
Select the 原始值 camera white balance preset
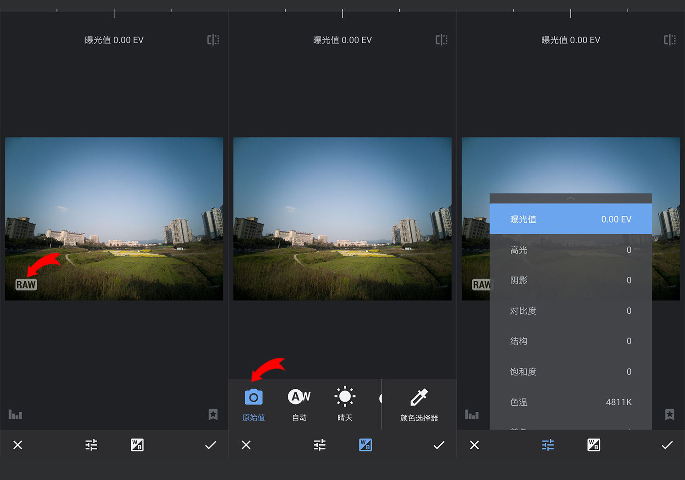(254, 404)
